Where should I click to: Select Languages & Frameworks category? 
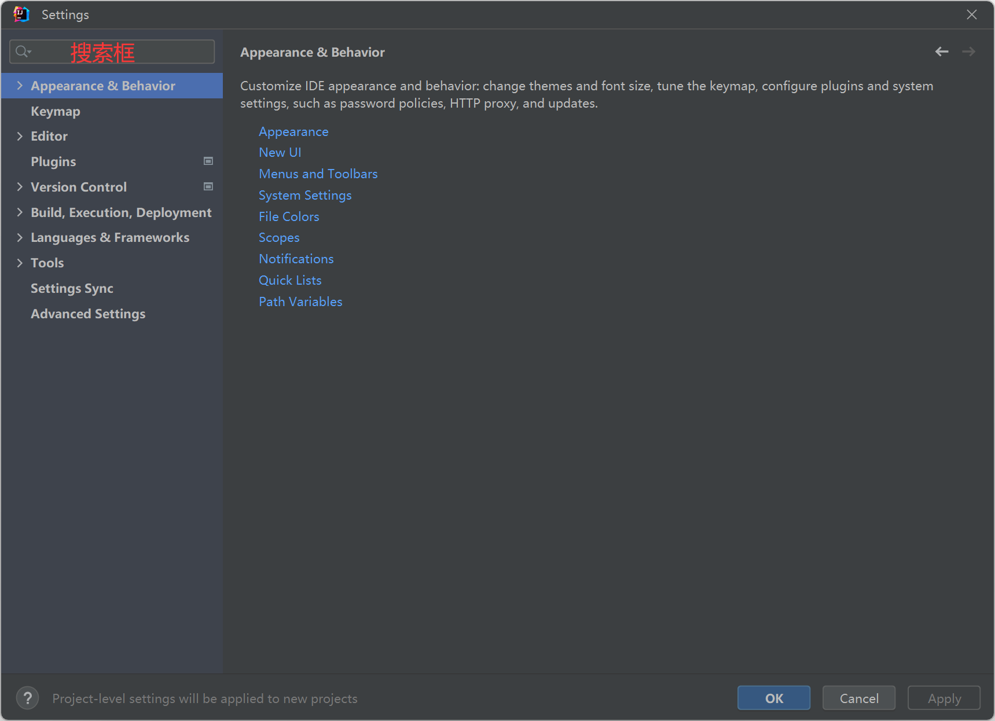coord(112,237)
